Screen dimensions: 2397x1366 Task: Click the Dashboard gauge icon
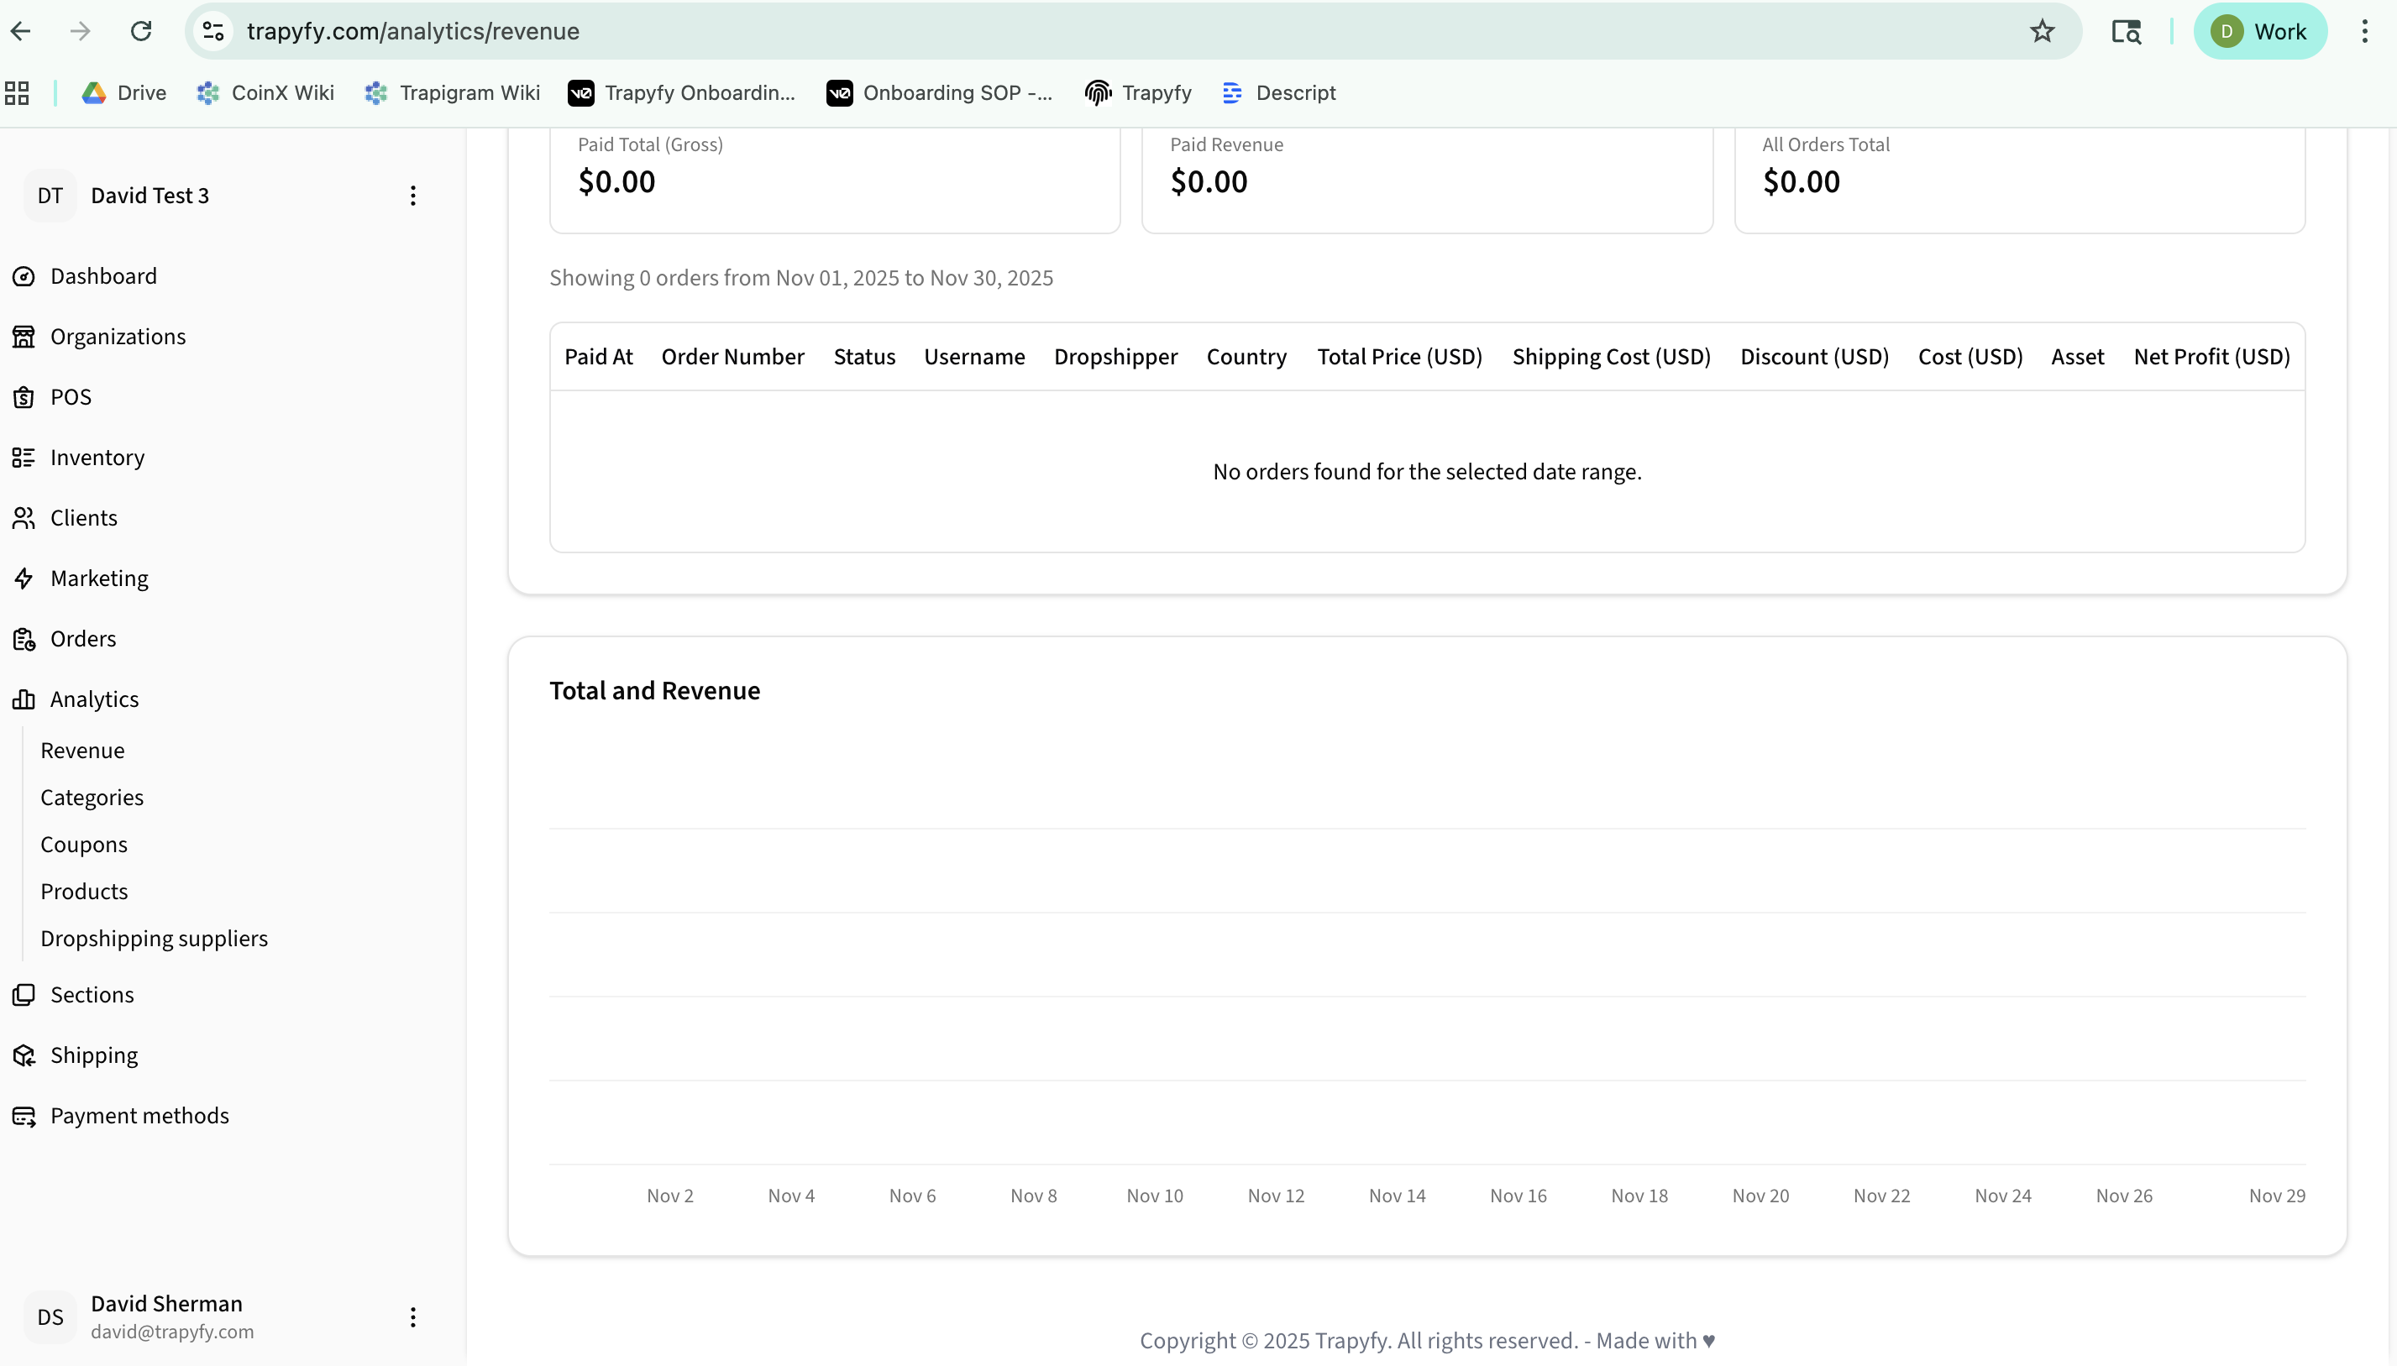coord(24,276)
